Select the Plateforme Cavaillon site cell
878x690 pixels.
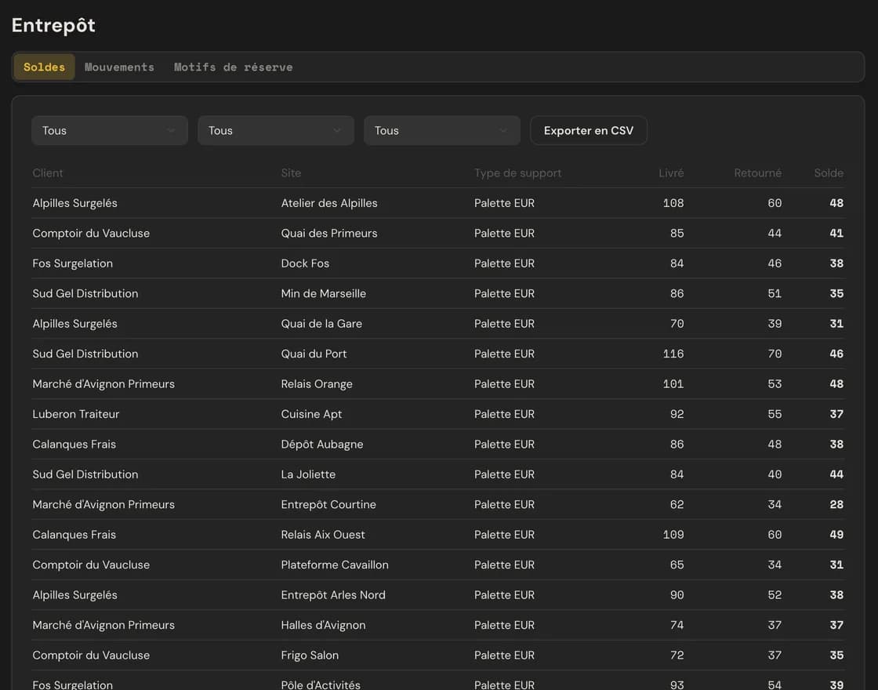[x=335, y=565]
